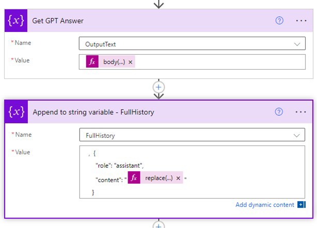This screenshot has height=228, width=317.
Task: Open help for Append to string variable
Action: click(x=279, y=112)
